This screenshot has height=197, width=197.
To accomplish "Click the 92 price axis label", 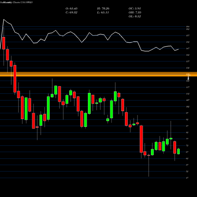I will (x=187, y=120).
